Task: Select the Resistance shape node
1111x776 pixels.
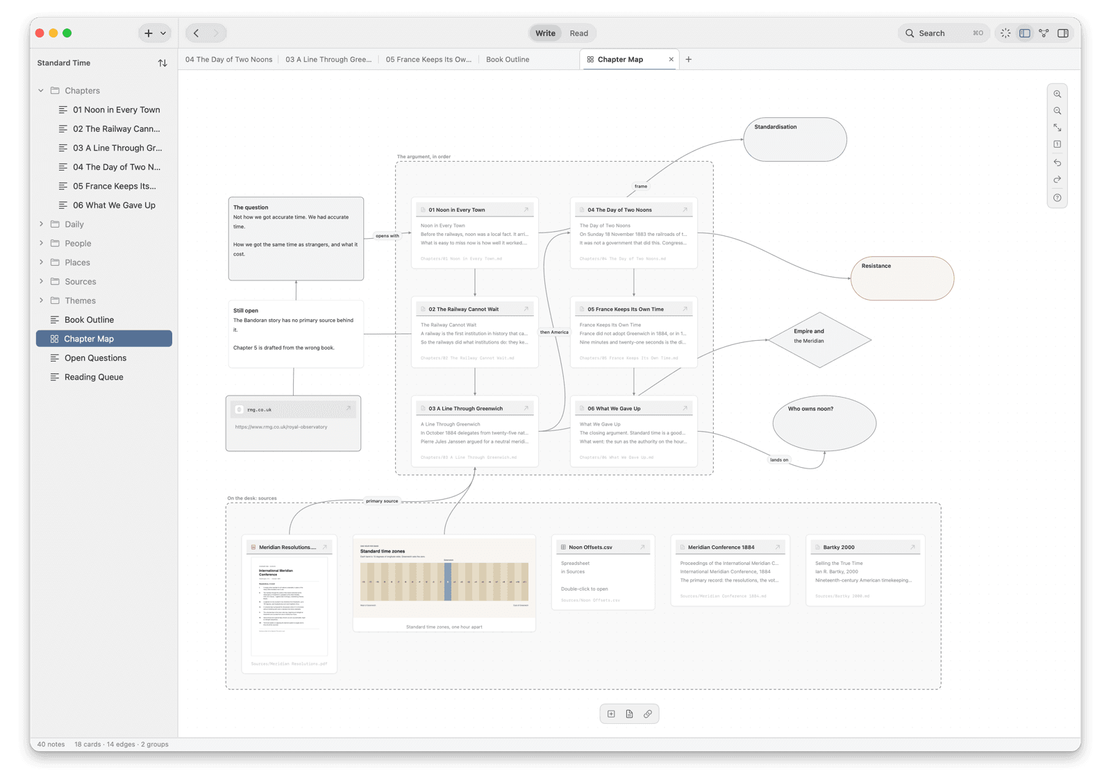Action: 902,278
